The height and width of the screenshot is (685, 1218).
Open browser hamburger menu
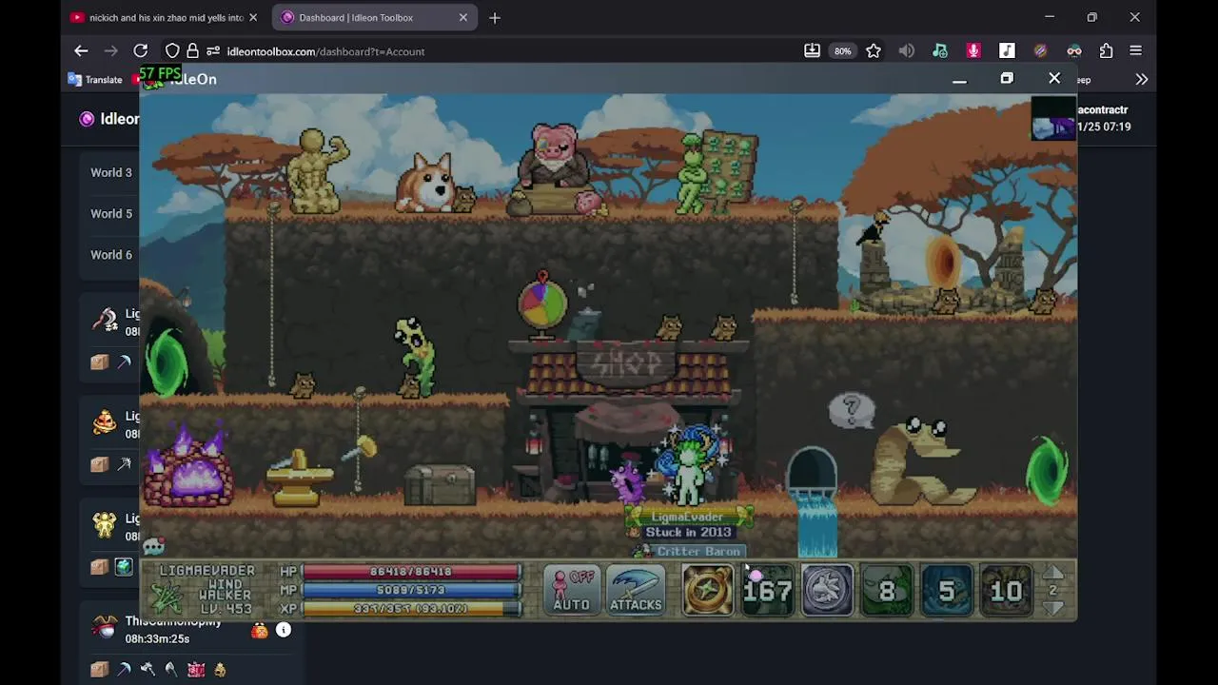click(x=1135, y=51)
